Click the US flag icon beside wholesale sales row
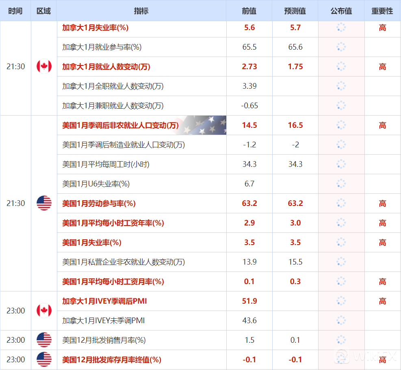This screenshot has width=401, height=370. pos(43,340)
